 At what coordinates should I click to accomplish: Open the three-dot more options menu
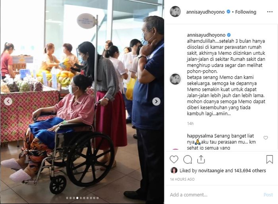pyautogui.click(x=270, y=12)
